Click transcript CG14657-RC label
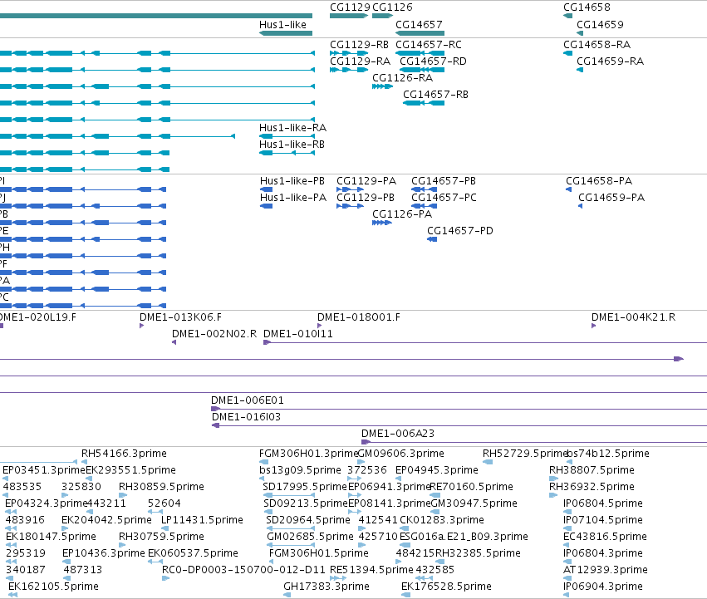This screenshot has height=599, width=707. click(x=429, y=45)
